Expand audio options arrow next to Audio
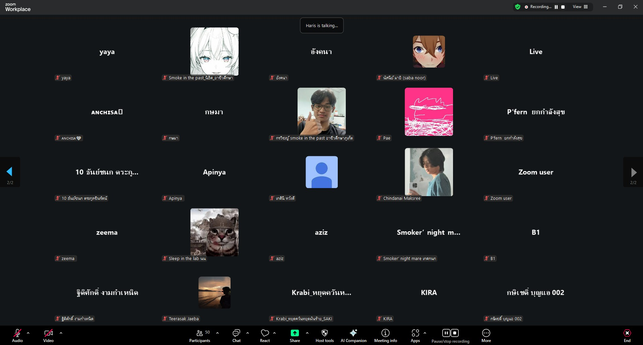 point(28,333)
